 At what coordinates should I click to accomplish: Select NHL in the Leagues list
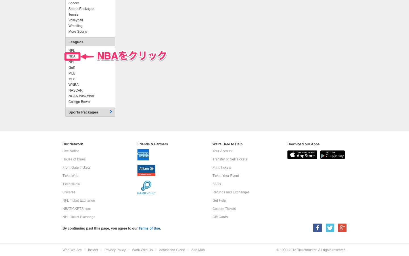[x=72, y=62]
